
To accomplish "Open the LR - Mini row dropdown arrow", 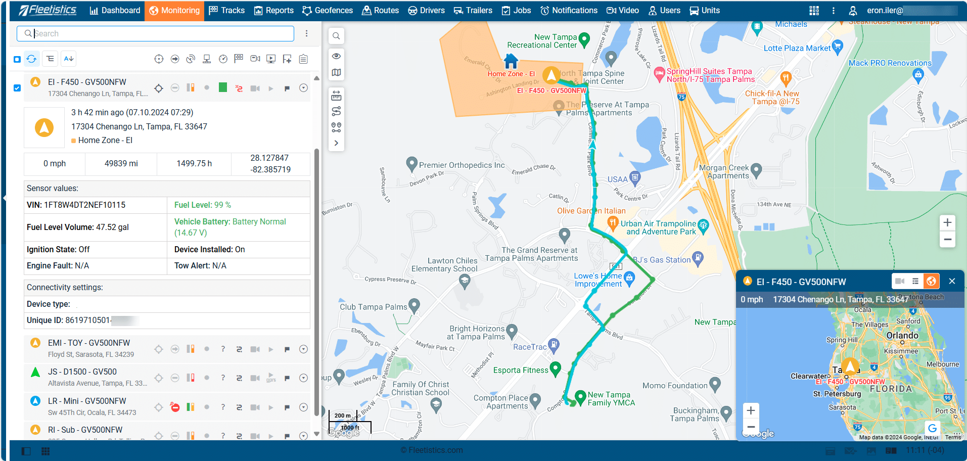I will click(303, 407).
